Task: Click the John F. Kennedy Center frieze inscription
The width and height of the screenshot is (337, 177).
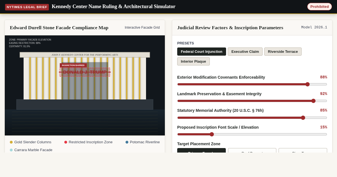Action: pos(85,55)
